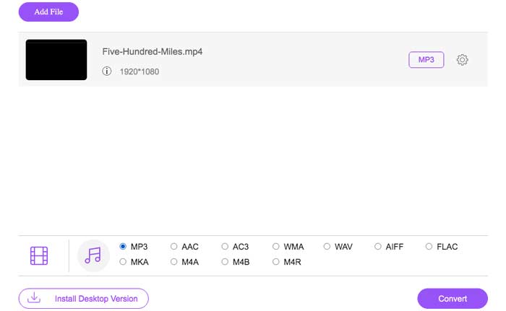This screenshot has height=311, width=506.
Task: Choose FLAC lossless format
Action: [x=429, y=247]
